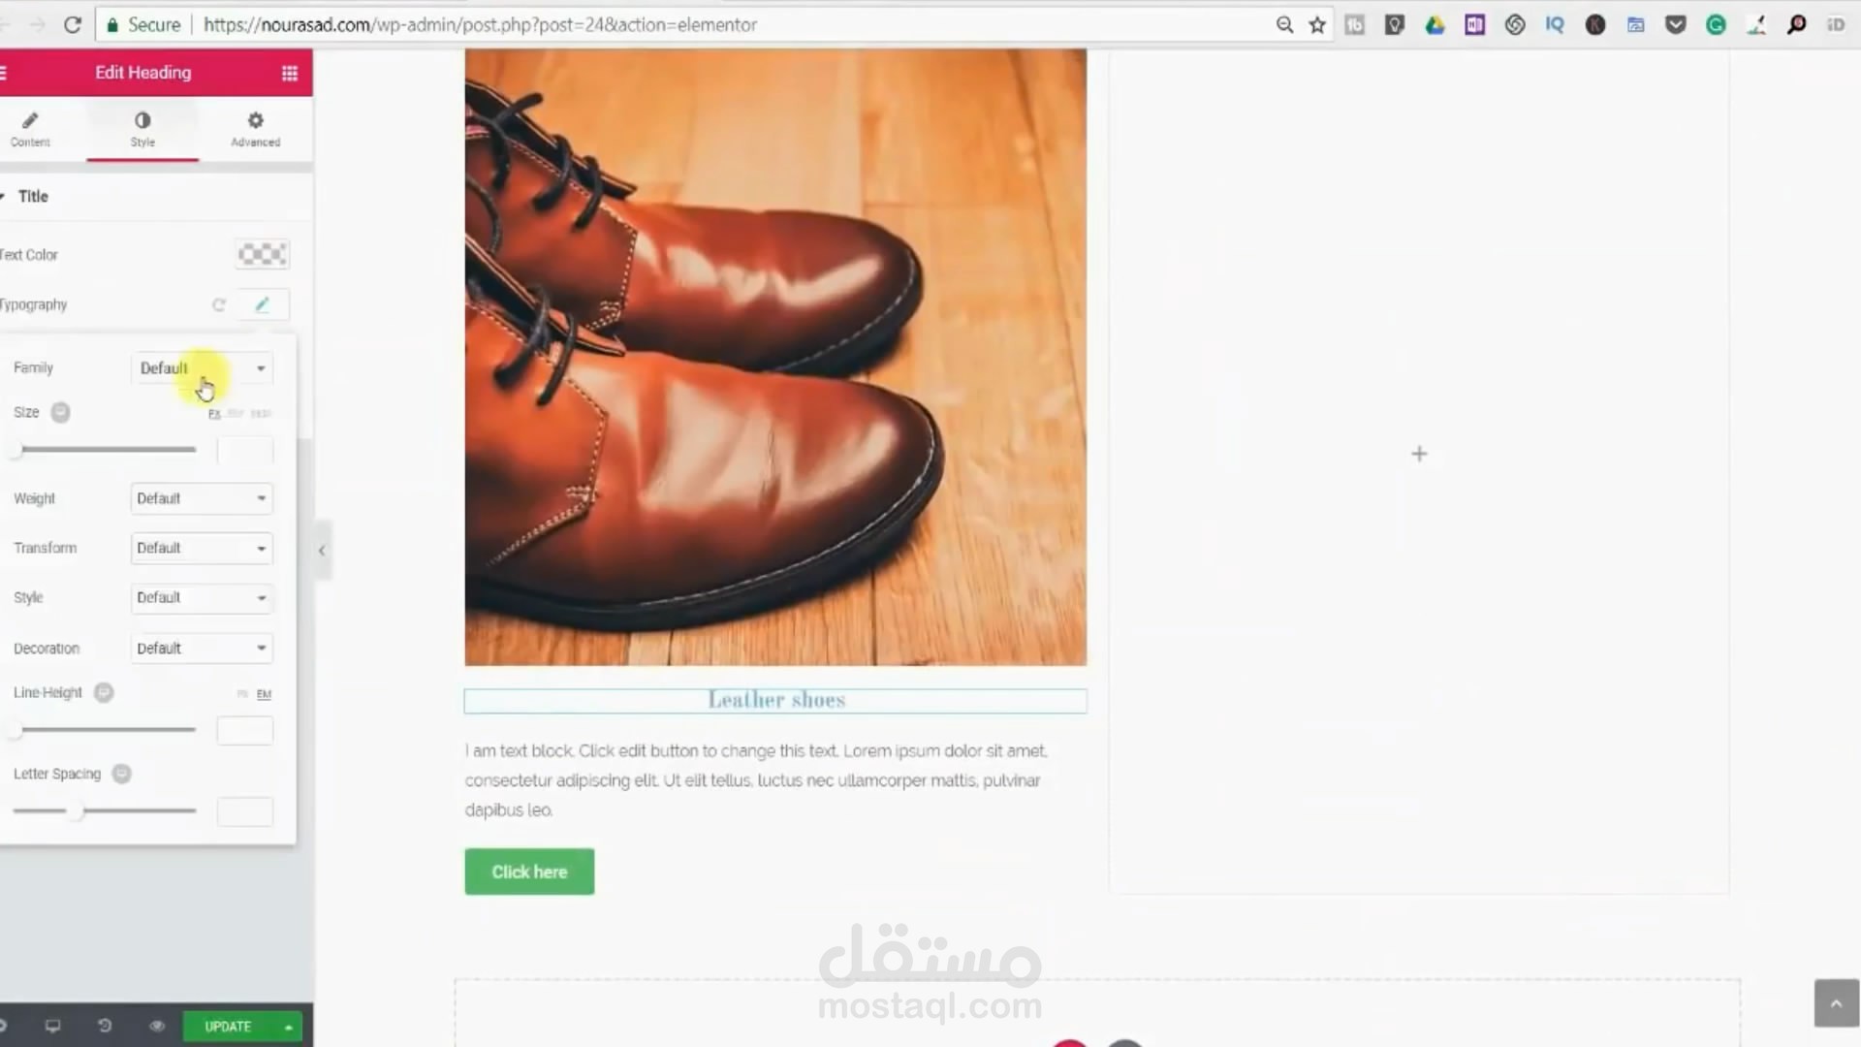
Task: Open the Family dropdown
Action: click(x=201, y=368)
